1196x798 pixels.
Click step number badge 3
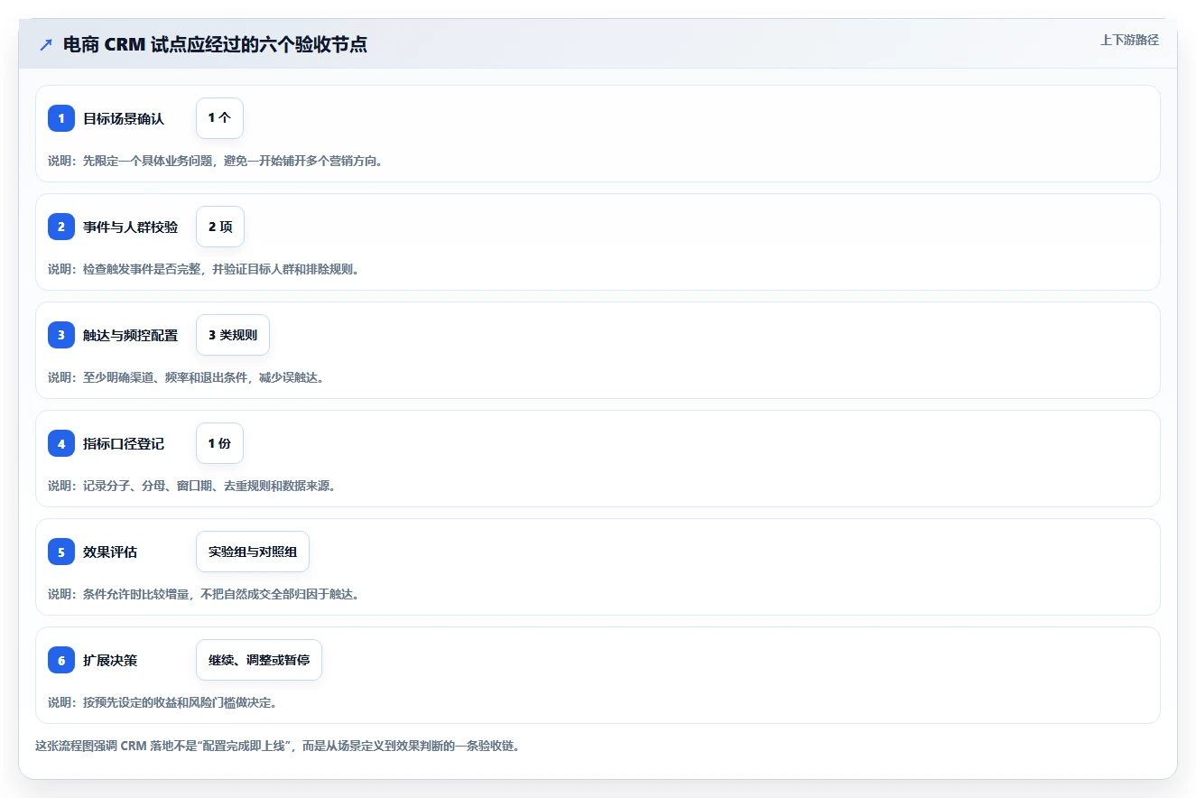click(61, 335)
